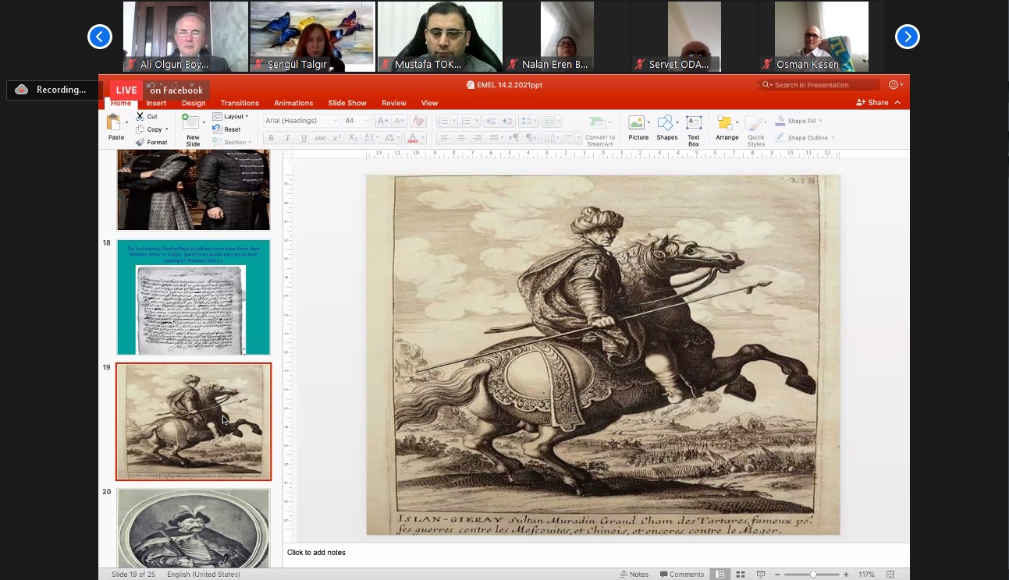Toggle Bold formatting
Screen dimensions: 1009x580
click(x=271, y=138)
